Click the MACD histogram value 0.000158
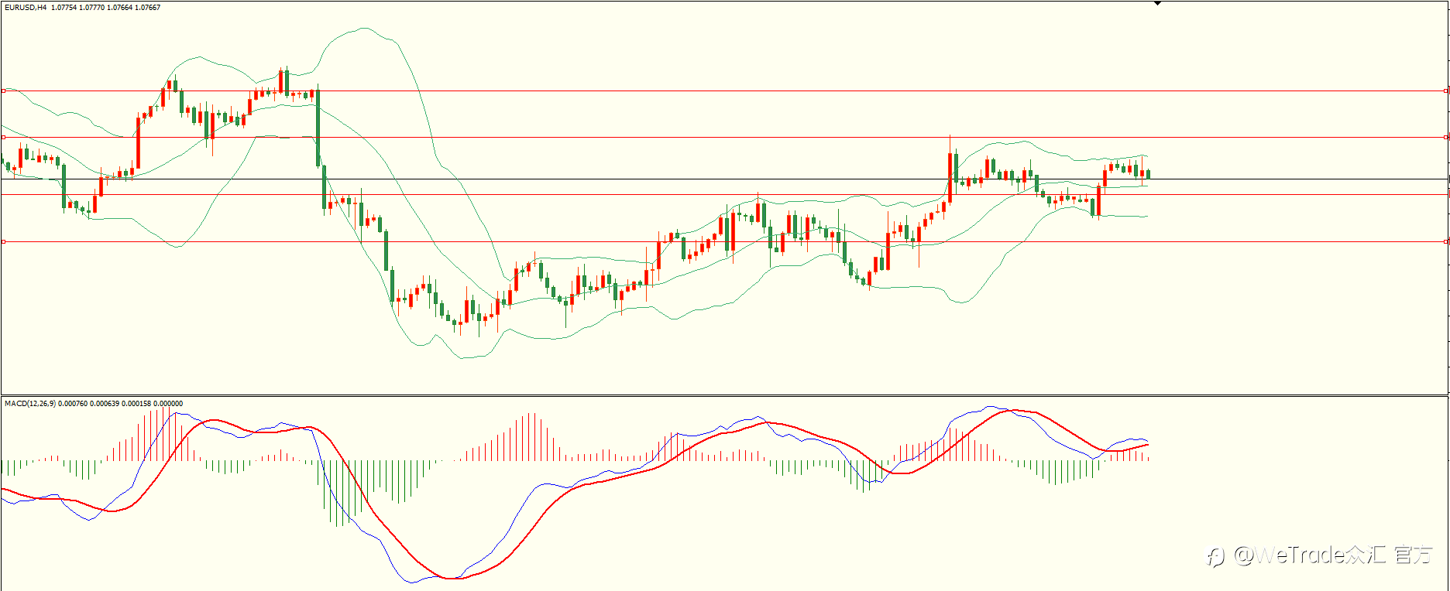 click(136, 404)
